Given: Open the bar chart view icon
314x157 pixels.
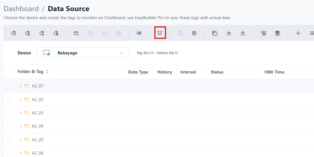Looking at the screenshot, I should [139, 33].
